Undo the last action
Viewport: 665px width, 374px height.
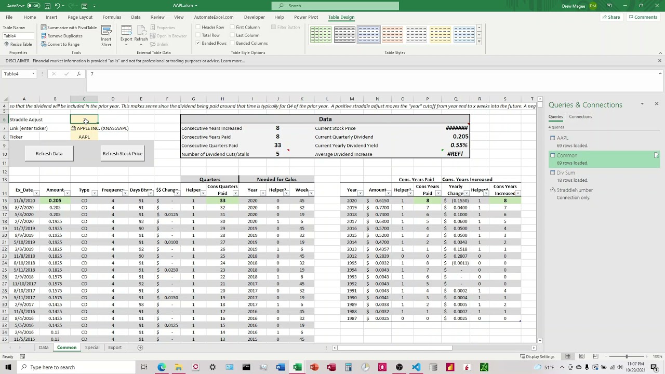pyautogui.click(x=58, y=6)
